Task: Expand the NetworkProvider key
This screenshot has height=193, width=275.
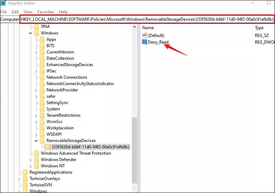Action: coord(36,90)
